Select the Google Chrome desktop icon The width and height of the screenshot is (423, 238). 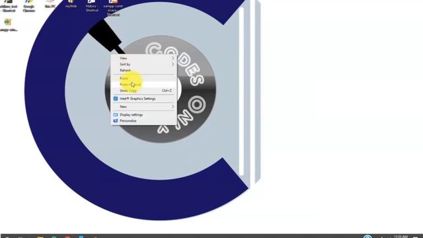[x=29, y=6]
